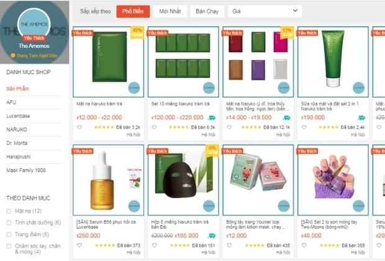Open the NARUKO shop category
Viewport: 385px width, 261px height.
tap(17, 129)
